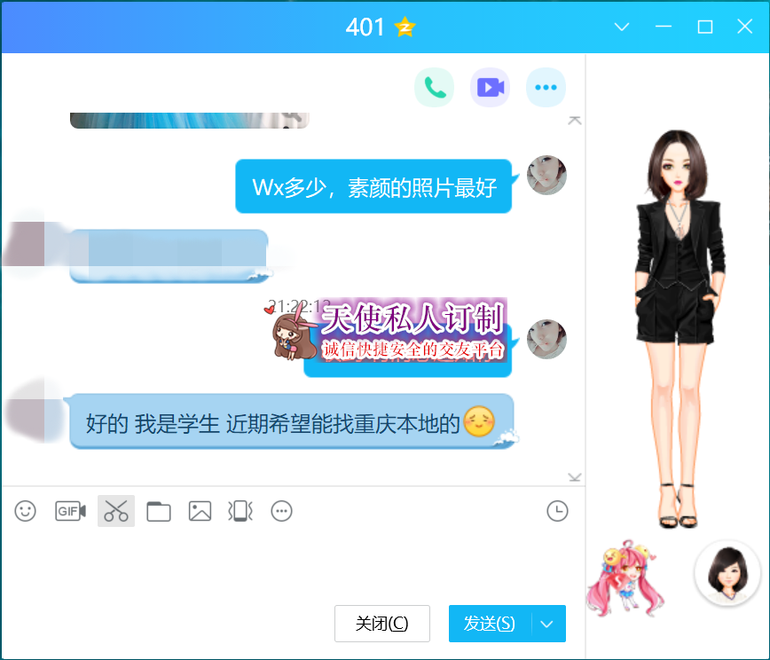Click the round avatar thumbnail at bottom right
This screenshot has height=660, width=770.
(727, 573)
